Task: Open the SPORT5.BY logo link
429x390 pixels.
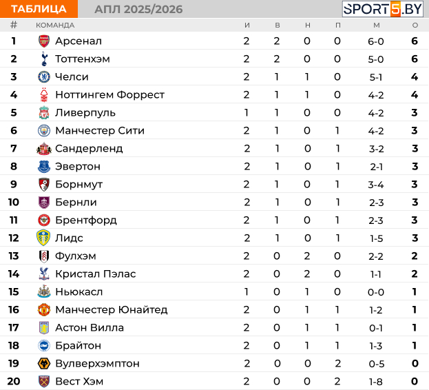Action: pos(383,9)
